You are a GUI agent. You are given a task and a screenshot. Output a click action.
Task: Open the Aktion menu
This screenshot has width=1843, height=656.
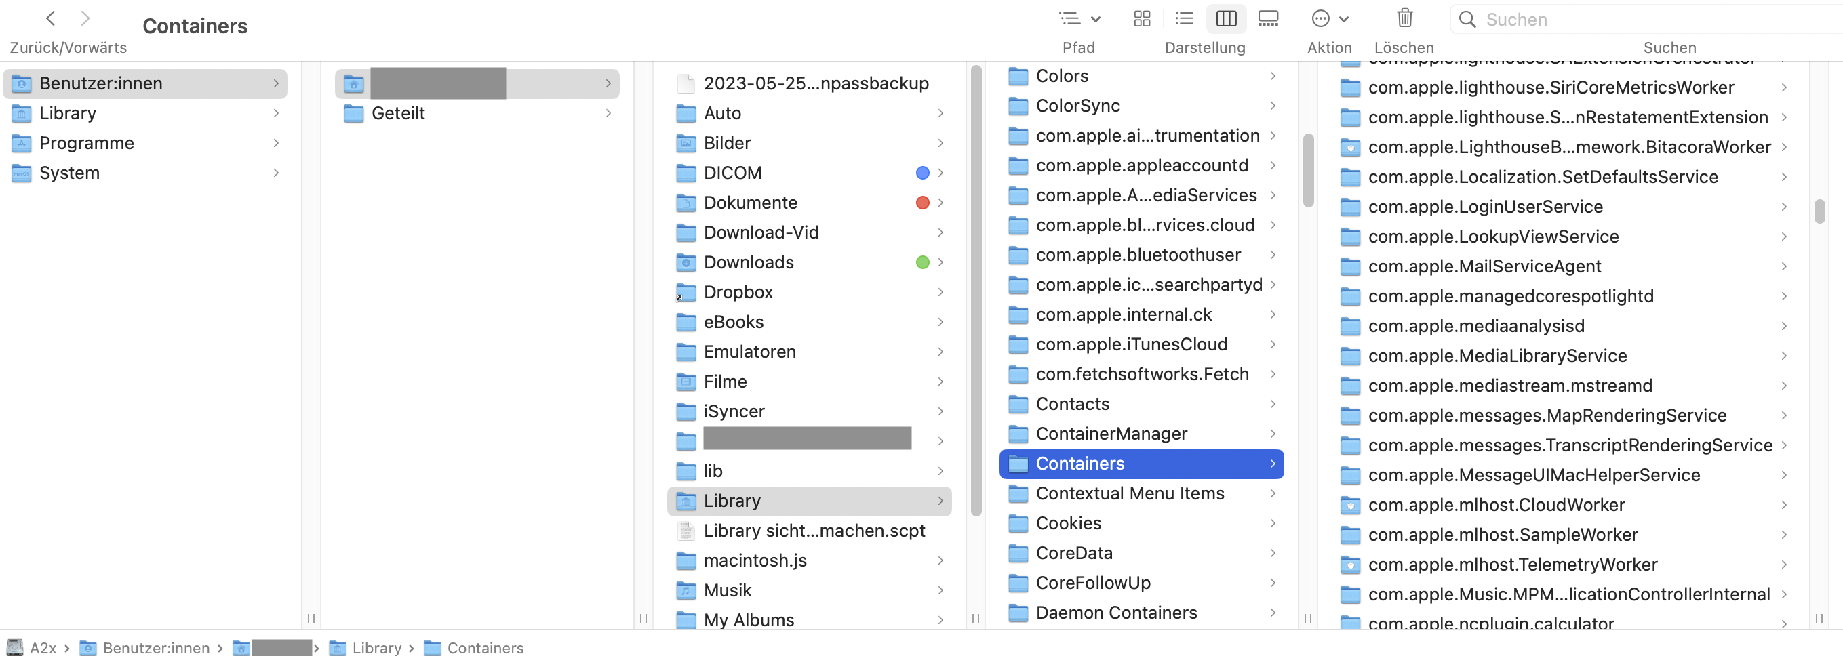tap(1330, 18)
